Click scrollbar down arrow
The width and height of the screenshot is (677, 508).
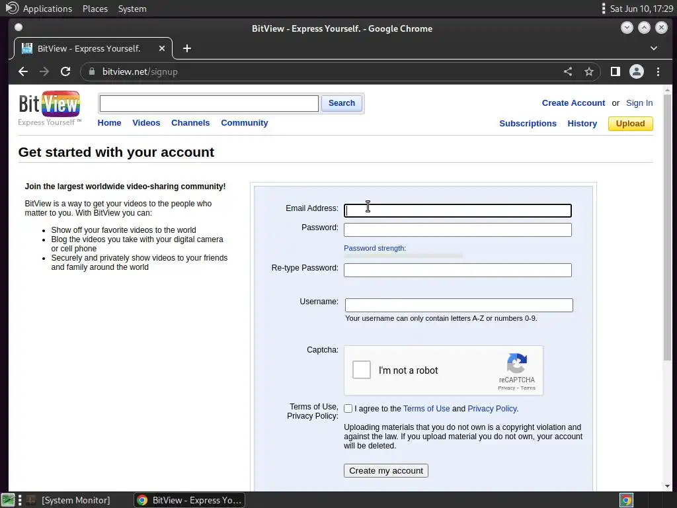pyautogui.click(x=668, y=486)
